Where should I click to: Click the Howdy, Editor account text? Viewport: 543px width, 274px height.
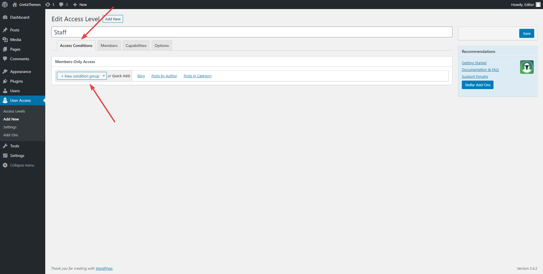pos(522,5)
